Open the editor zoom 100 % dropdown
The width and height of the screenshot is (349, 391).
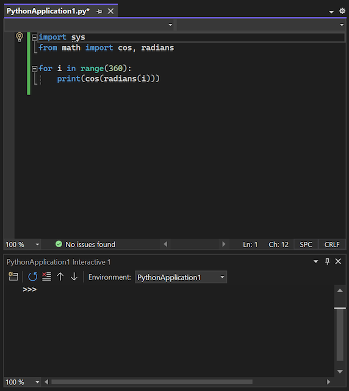coord(37,244)
